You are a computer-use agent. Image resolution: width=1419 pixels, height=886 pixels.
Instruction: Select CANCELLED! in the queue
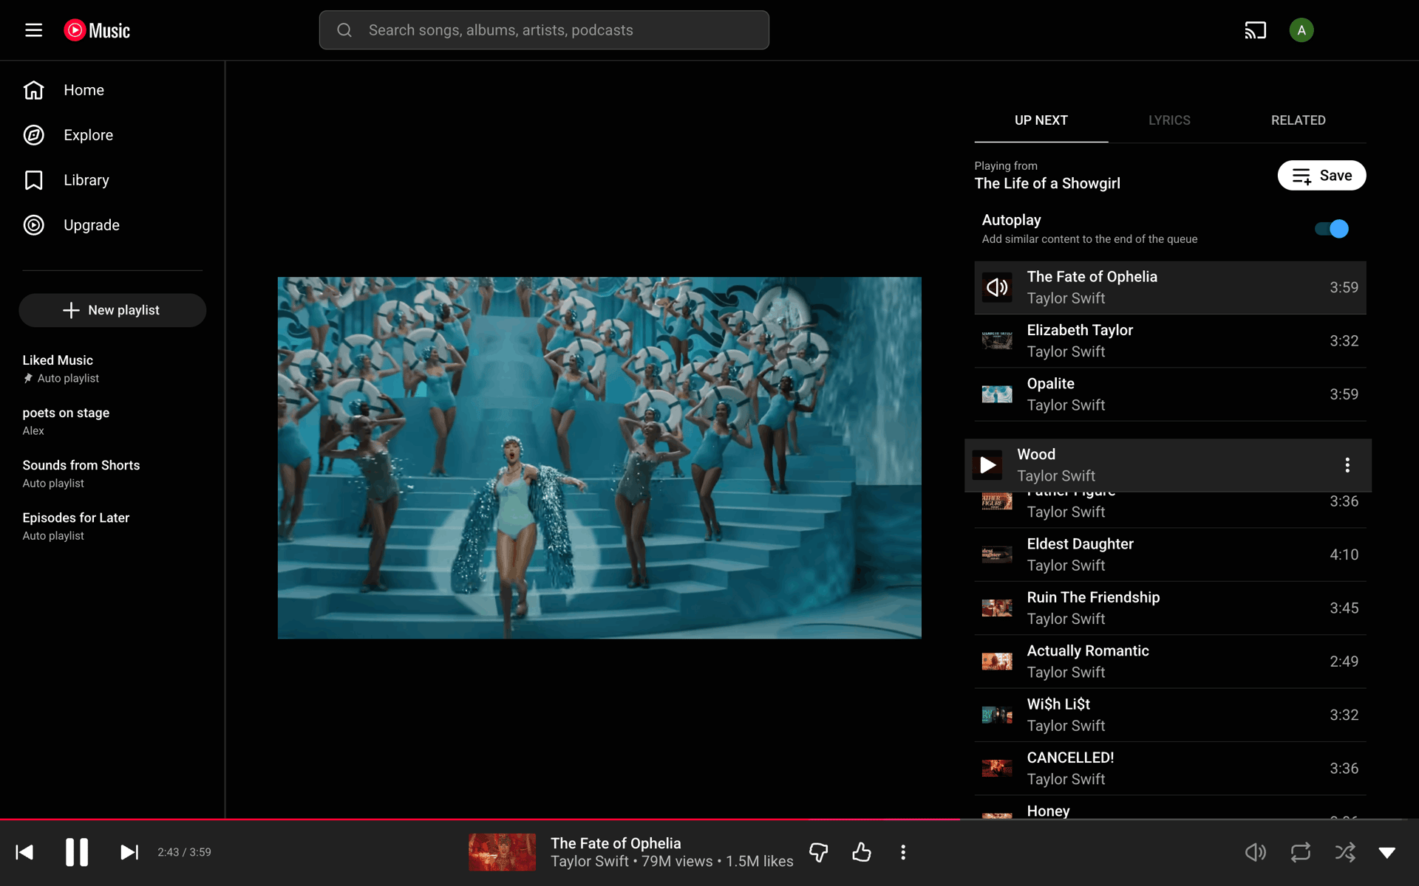1170,769
